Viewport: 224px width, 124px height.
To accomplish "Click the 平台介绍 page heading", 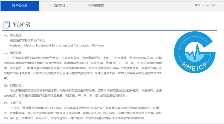I will point(21,25).
